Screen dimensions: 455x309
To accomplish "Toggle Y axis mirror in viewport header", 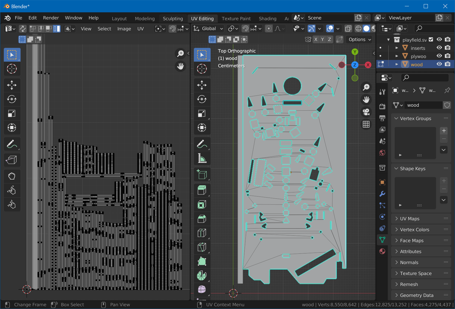I will tap(323, 39).
